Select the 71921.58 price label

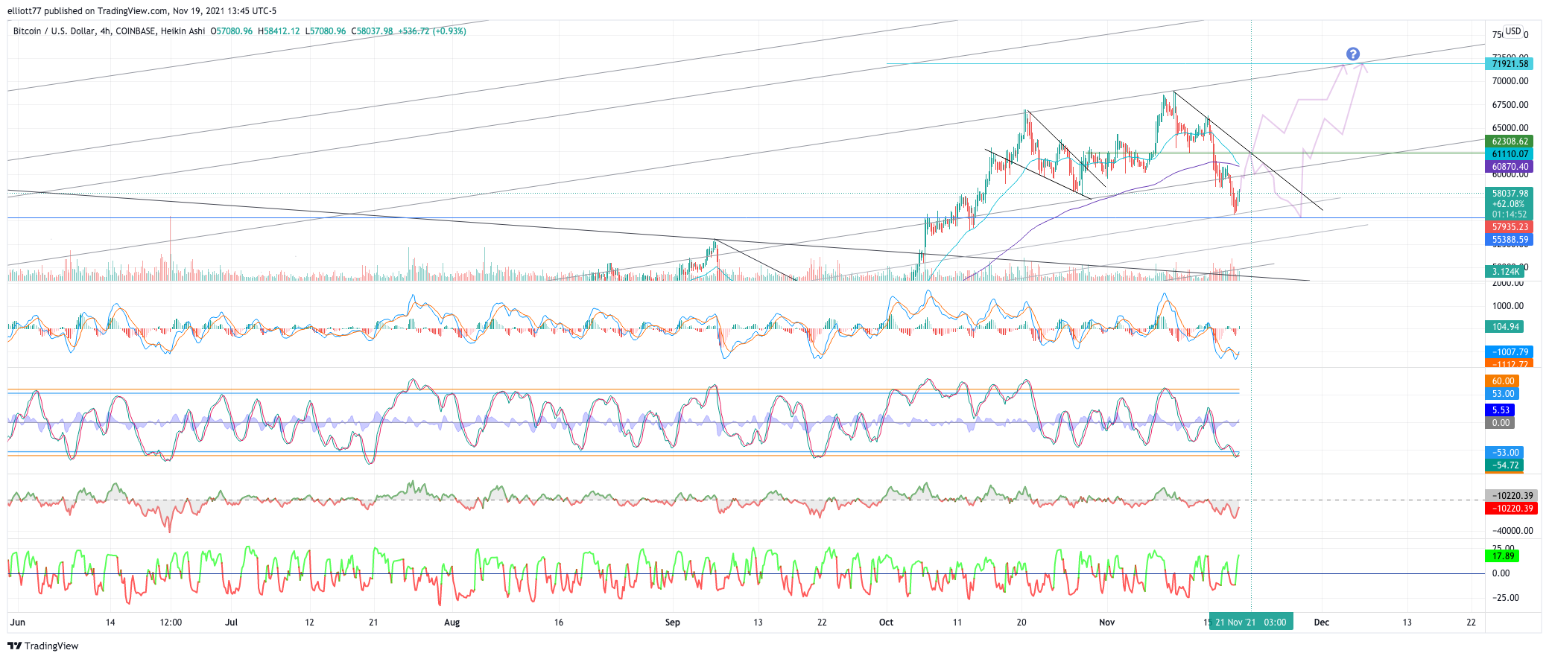tap(1510, 64)
